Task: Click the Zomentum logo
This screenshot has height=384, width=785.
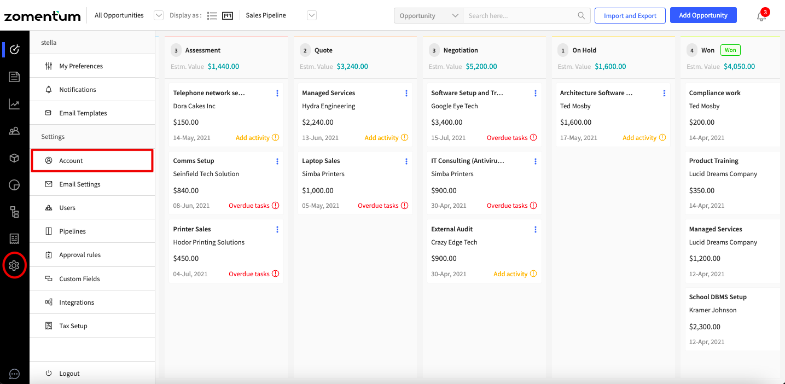Action: coord(42,16)
